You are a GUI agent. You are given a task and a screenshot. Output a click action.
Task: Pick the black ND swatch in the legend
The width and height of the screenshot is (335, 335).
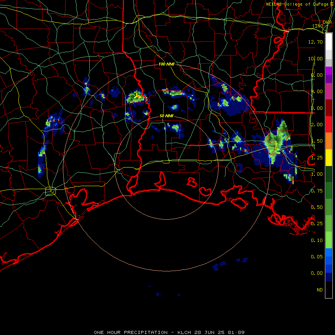coord(329,290)
